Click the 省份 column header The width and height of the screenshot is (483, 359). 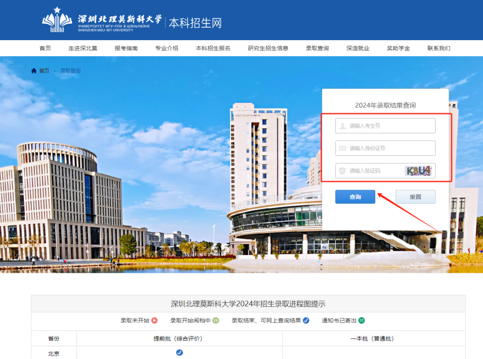[54, 339]
